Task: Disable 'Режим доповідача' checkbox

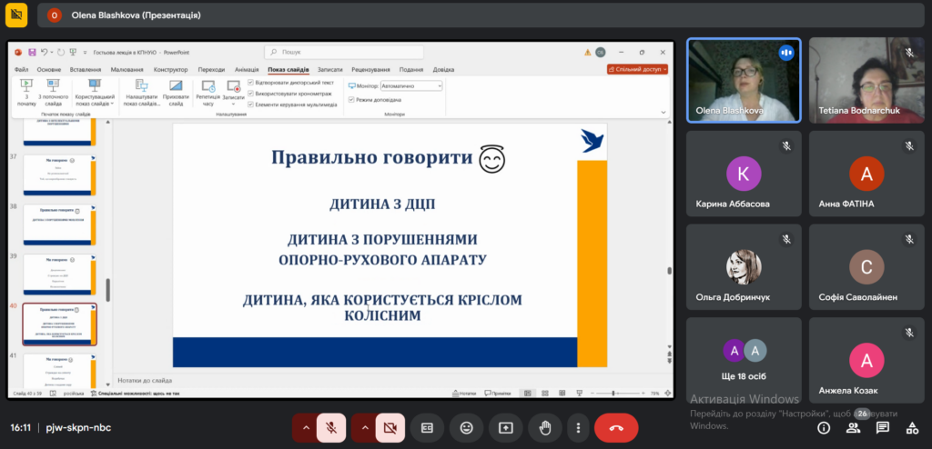Action: pyautogui.click(x=351, y=99)
